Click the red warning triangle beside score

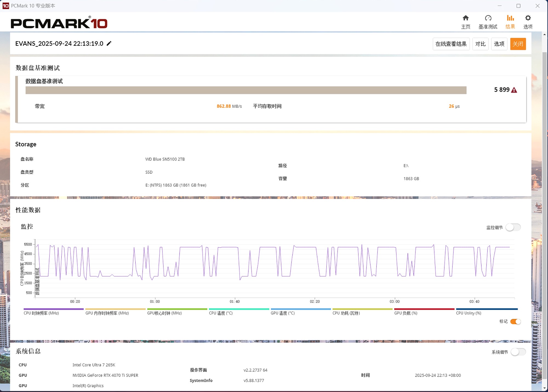coord(514,90)
